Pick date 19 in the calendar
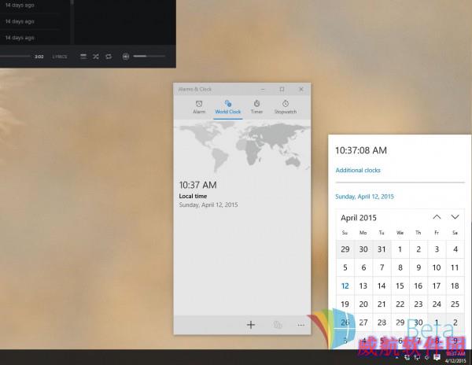472x365 pixels. coord(345,304)
